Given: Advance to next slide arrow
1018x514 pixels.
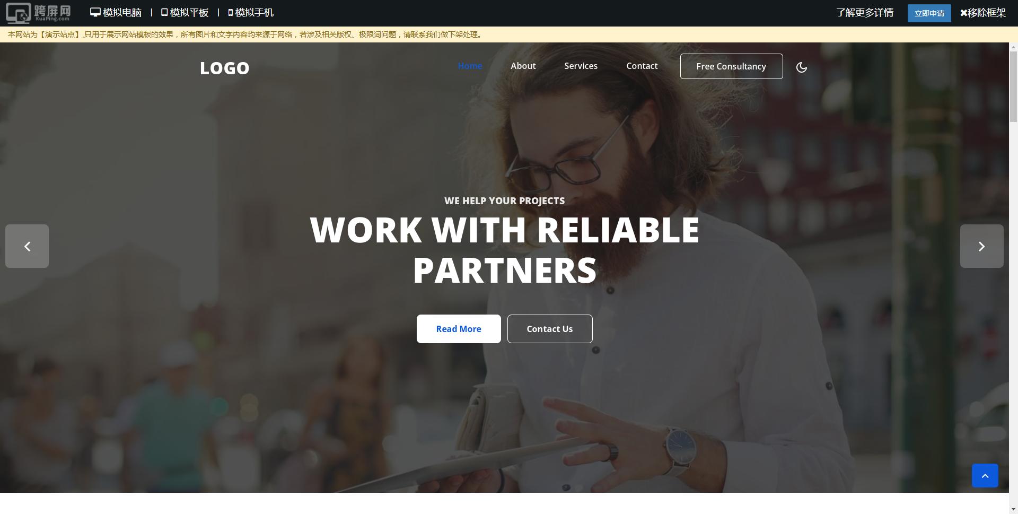Looking at the screenshot, I should point(981,246).
